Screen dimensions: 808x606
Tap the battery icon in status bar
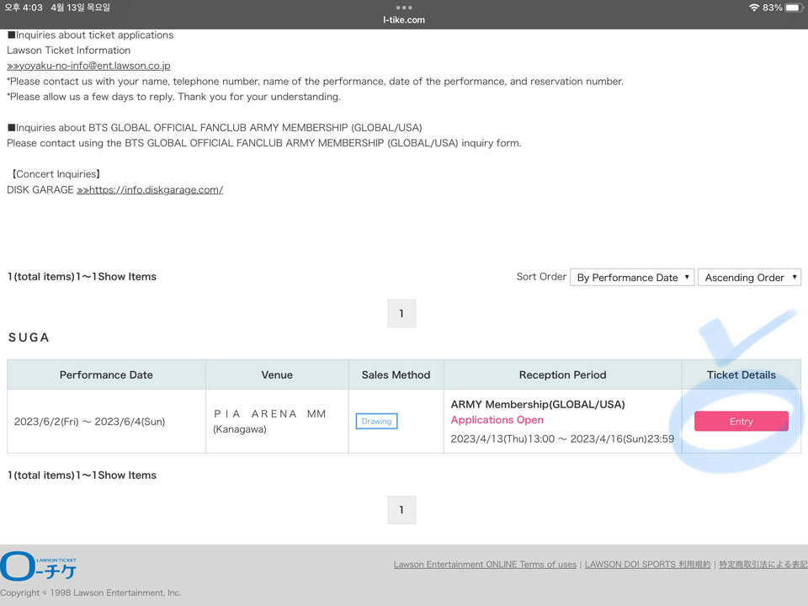793,8
